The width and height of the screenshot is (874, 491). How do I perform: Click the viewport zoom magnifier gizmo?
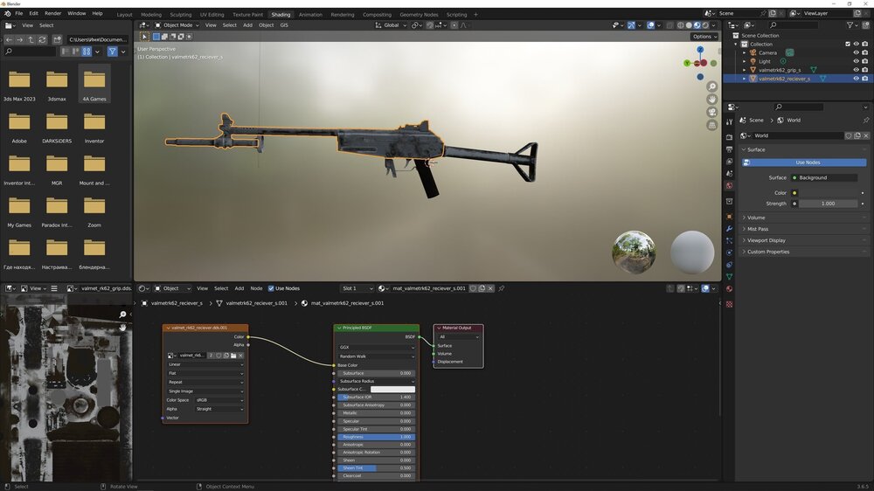click(x=712, y=86)
